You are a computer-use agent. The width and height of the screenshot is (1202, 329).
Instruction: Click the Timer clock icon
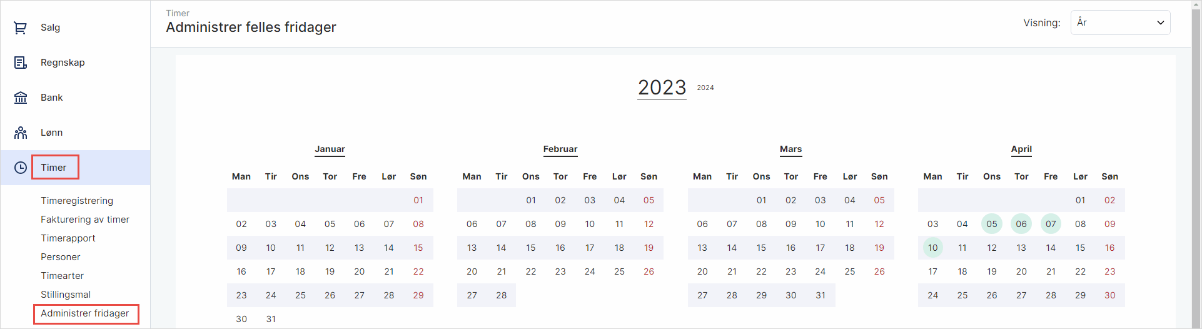[x=21, y=168]
